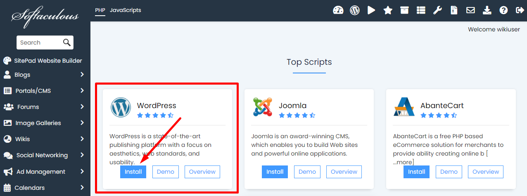Select the Forums menu label
This screenshot has height=196, width=527.
click(x=28, y=107)
